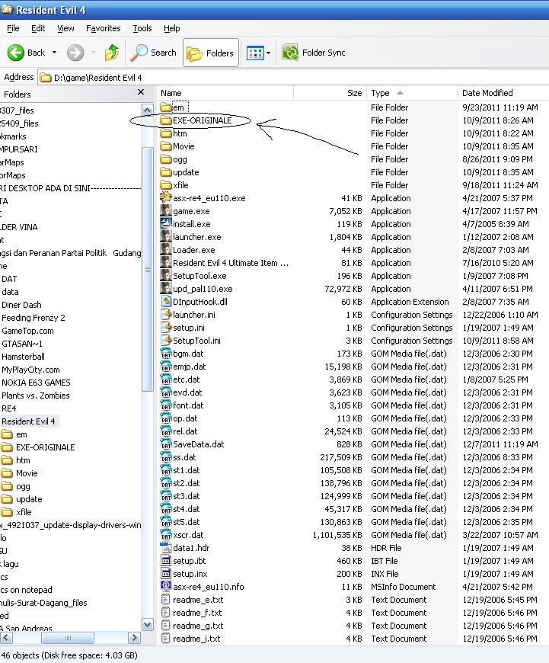Select the SaveData.dat icon

(x=166, y=444)
